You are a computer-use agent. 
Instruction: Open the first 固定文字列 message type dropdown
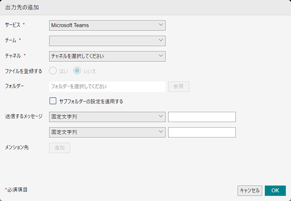pos(107,116)
